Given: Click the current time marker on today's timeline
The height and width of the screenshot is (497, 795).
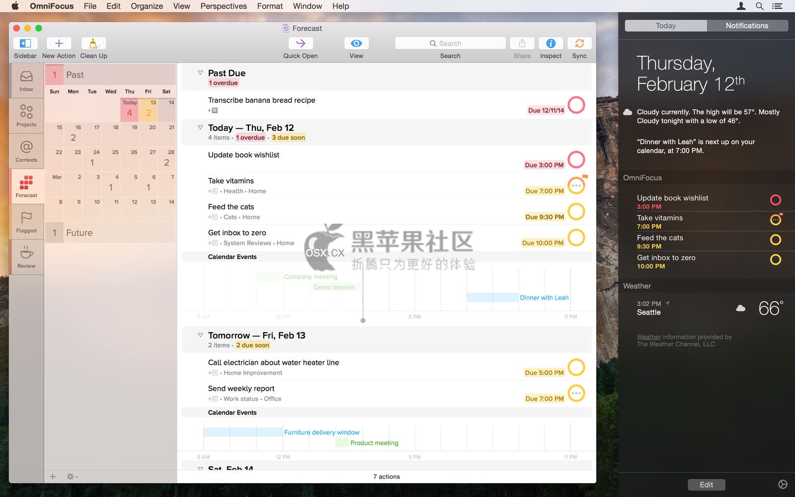Looking at the screenshot, I should (x=363, y=321).
